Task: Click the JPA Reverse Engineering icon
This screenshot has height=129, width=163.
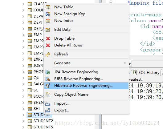Action: point(48,72)
